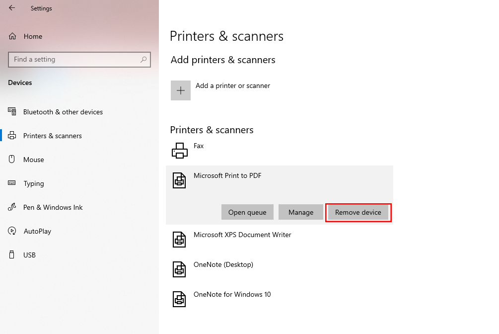Click the back arrow in Settings
The height and width of the screenshot is (334, 499).
coord(12,8)
